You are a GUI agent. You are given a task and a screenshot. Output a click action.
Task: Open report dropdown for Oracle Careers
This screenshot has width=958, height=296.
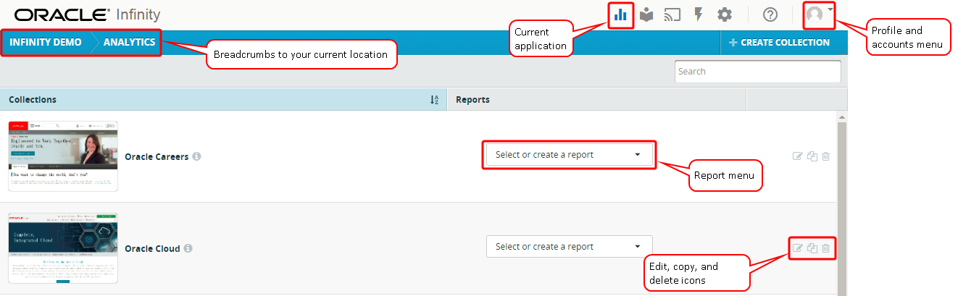(569, 155)
